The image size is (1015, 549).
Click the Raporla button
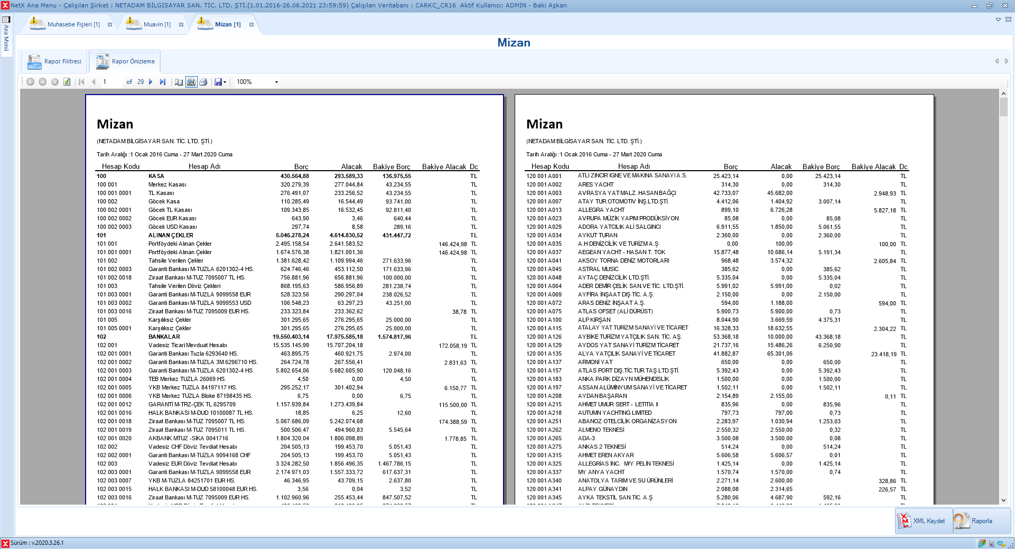[981, 521]
